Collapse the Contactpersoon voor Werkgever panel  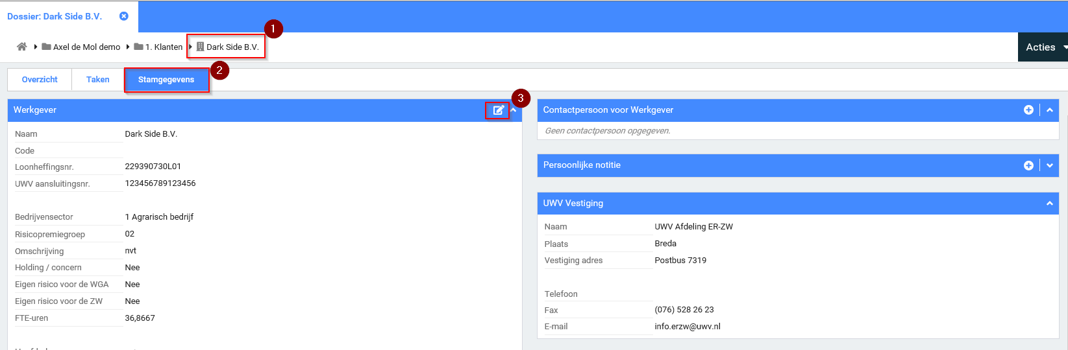click(x=1049, y=110)
